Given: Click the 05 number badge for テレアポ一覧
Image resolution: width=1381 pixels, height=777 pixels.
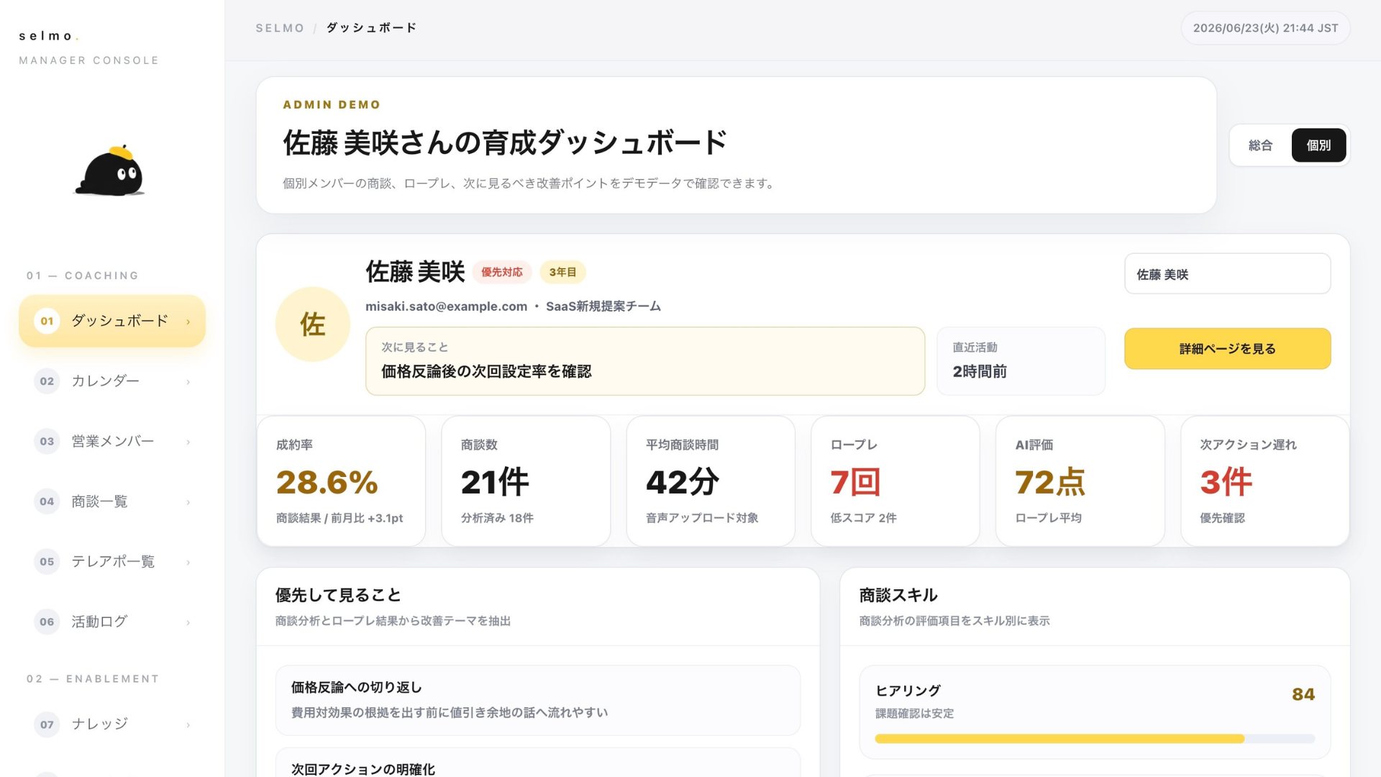Looking at the screenshot, I should pyautogui.click(x=47, y=561).
